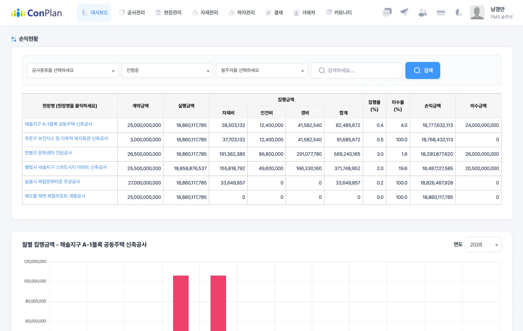Screen dimensions: 523x331
Task: Change the 연도 2026 year dropdown
Action: [483, 245]
